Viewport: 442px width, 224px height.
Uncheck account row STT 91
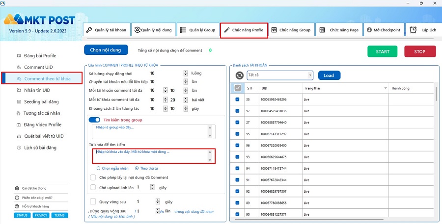point(237,180)
